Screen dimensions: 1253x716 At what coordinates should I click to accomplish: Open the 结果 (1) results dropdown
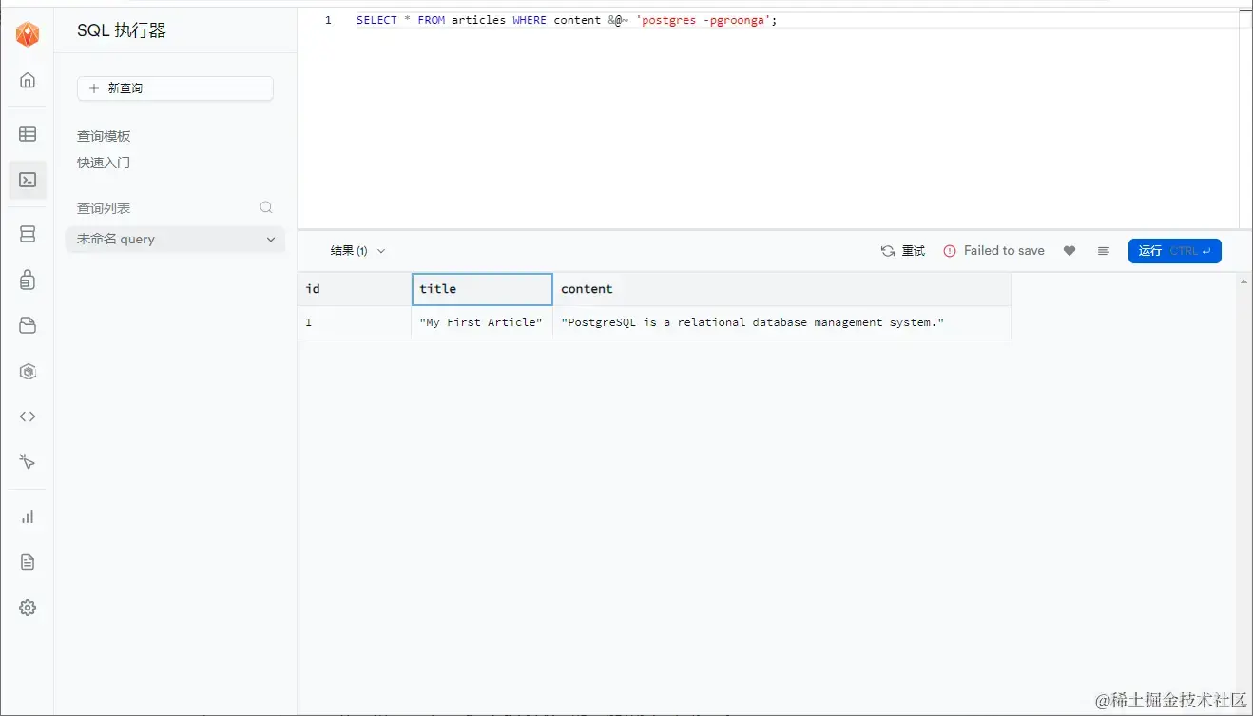(357, 250)
